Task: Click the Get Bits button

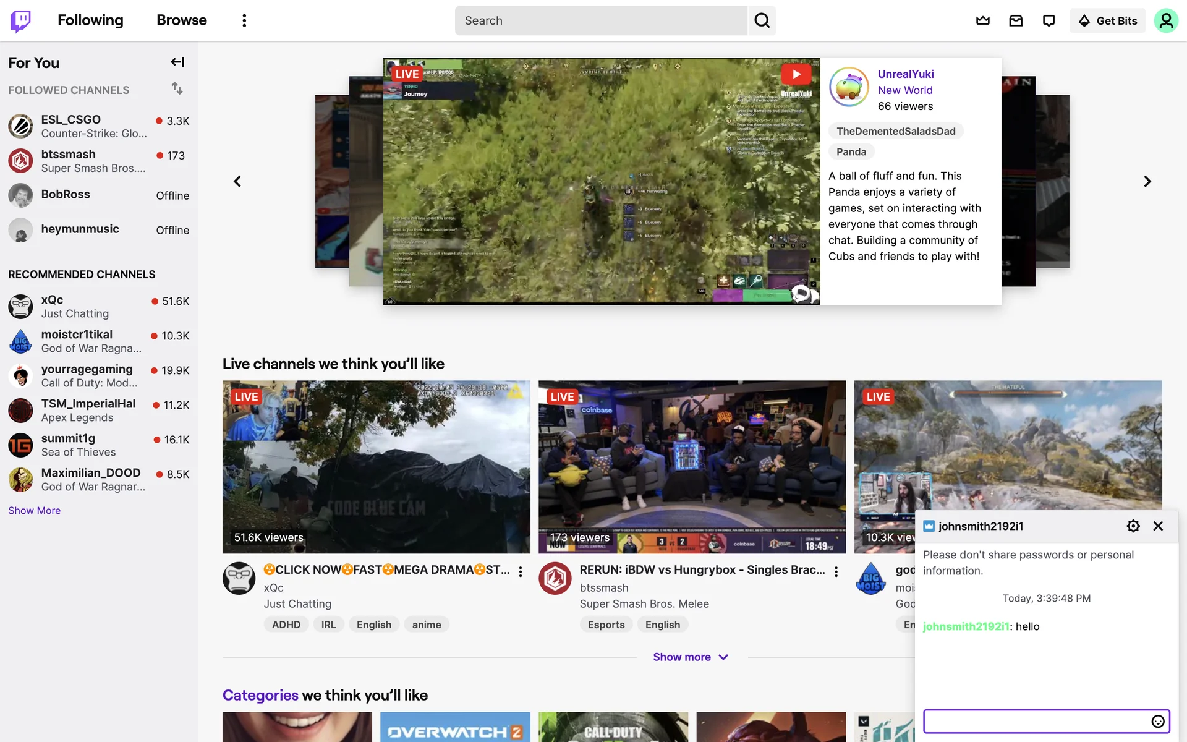Action: [x=1107, y=20]
